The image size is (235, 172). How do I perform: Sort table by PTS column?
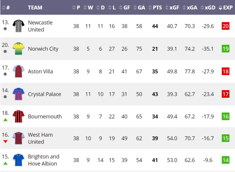tap(155, 8)
